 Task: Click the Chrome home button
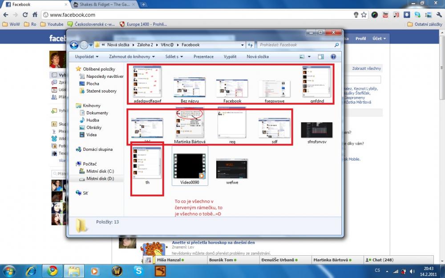[x=35, y=15]
